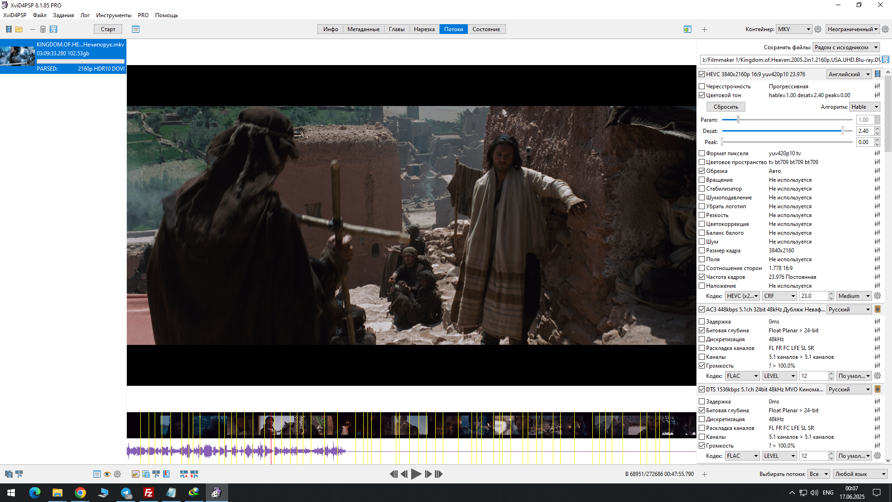Switch to the Метаданные tab
The height and width of the screenshot is (502, 892).
pos(363,29)
